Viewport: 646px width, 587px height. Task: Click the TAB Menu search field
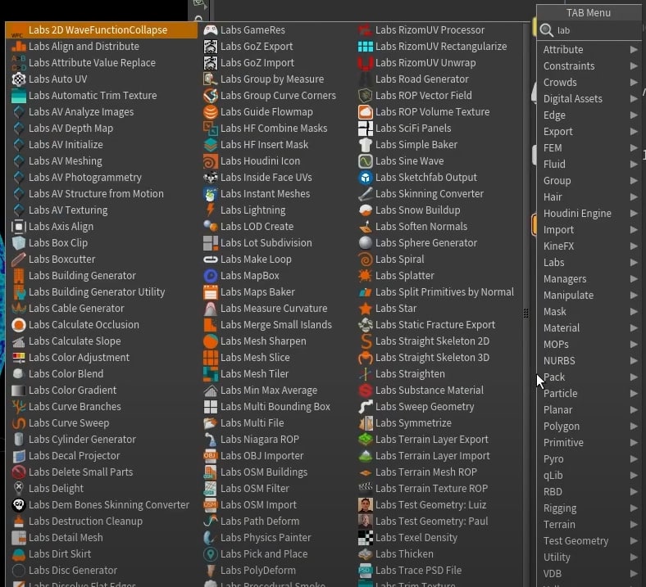589,30
